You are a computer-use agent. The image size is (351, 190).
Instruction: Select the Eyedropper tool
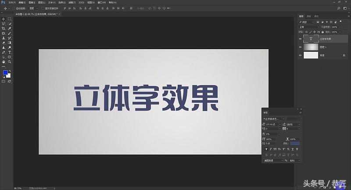(x=9, y=29)
